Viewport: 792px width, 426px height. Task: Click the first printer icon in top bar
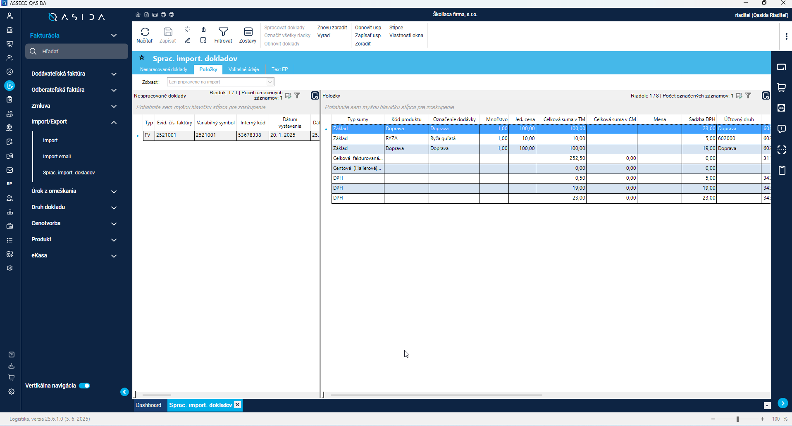point(163,15)
